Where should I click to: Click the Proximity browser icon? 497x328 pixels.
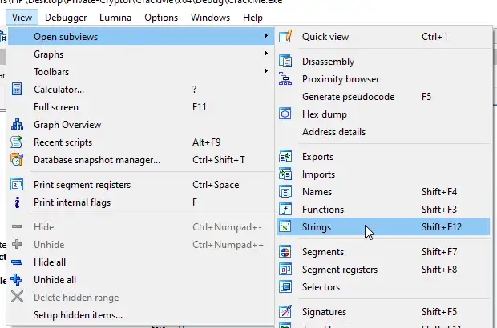click(x=285, y=79)
